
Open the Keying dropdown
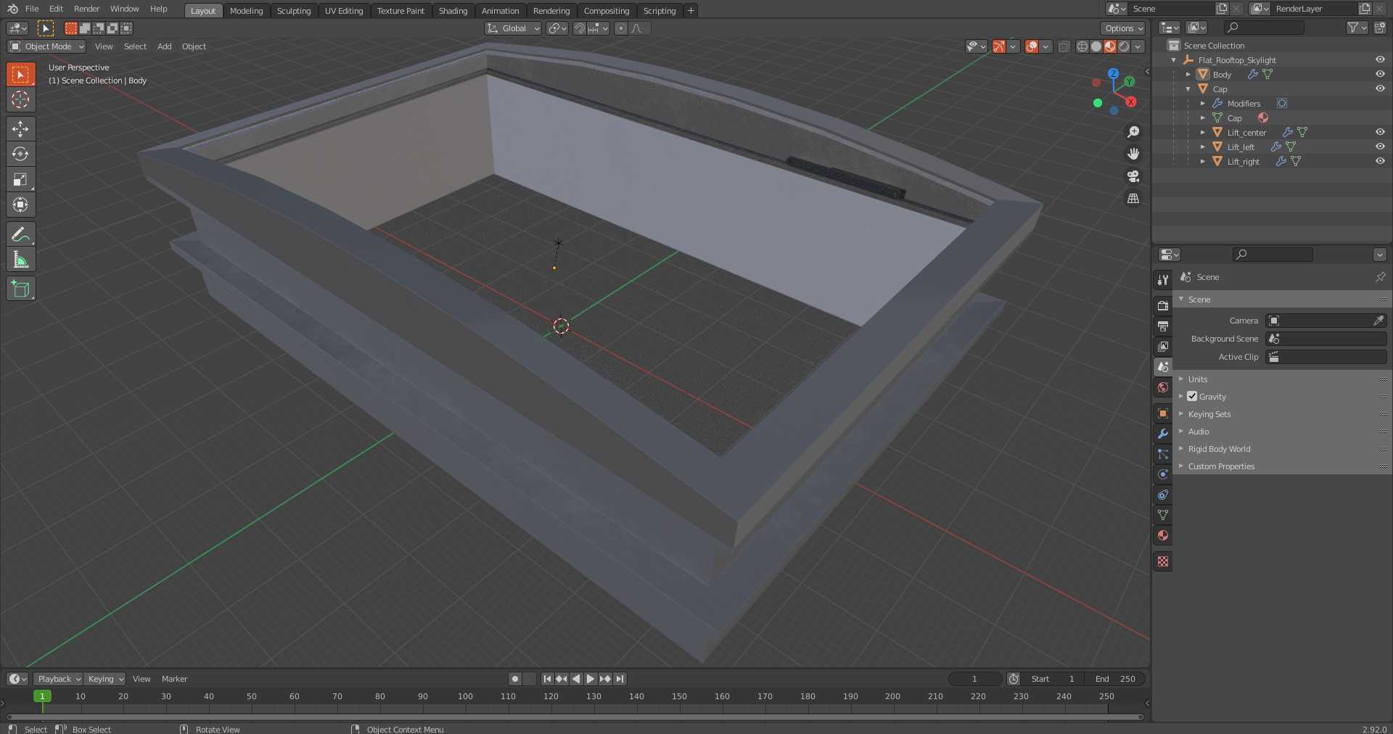104,679
